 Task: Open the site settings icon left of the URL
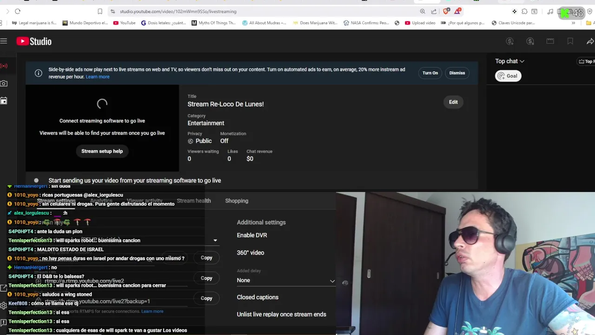click(x=112, y=11)
